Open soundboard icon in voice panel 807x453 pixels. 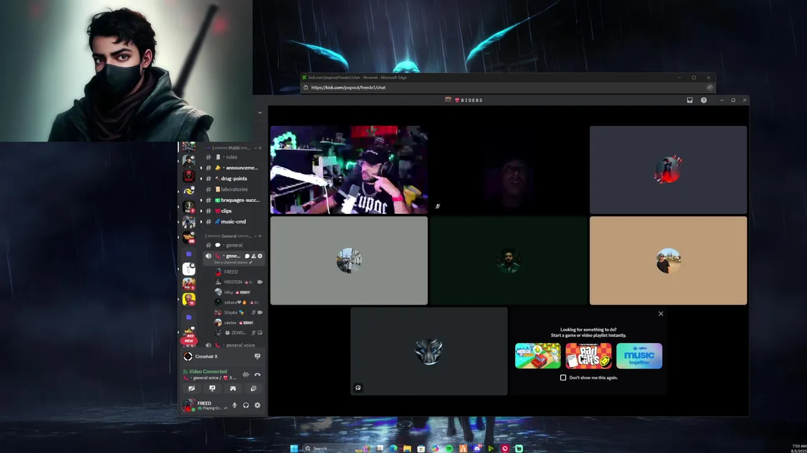(253, 388)
